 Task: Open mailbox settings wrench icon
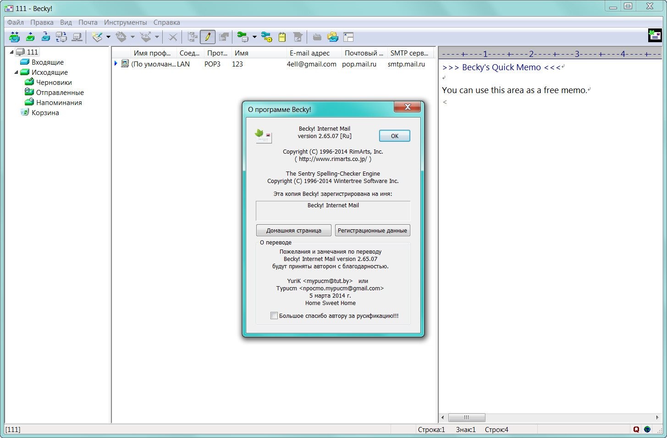click(x=243, y=37)
